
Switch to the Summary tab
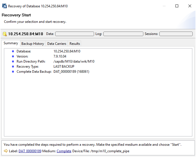(11, 43)
